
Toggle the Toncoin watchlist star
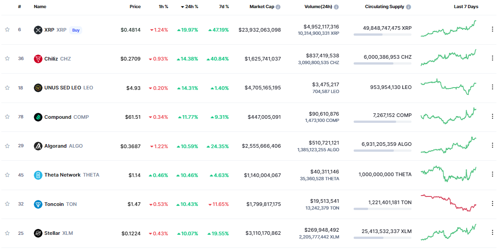point(7,204)
